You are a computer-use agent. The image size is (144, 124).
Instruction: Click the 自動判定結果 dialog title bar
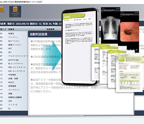click(x=45, y=34)
